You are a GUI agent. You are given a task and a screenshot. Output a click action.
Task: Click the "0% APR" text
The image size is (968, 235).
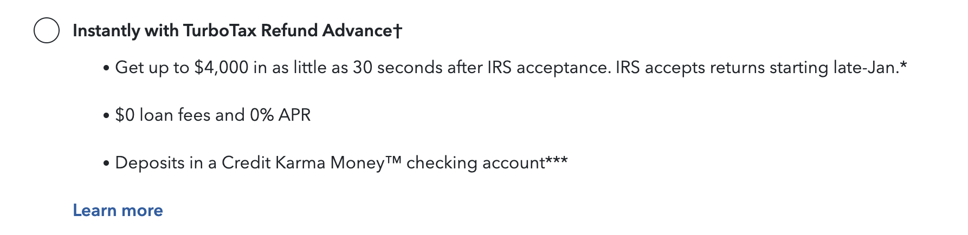(280, 115)
